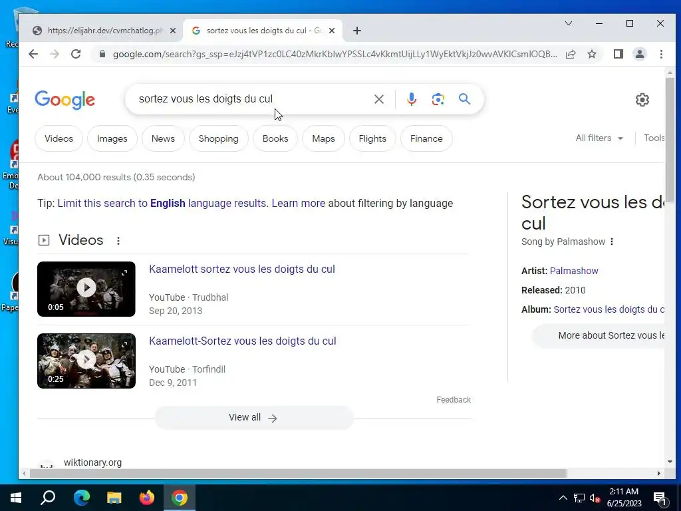The height and width of the screenshot is (511, 681).
Task: Reload the current page
Action: pyautogui.click(x=76, y=54)
